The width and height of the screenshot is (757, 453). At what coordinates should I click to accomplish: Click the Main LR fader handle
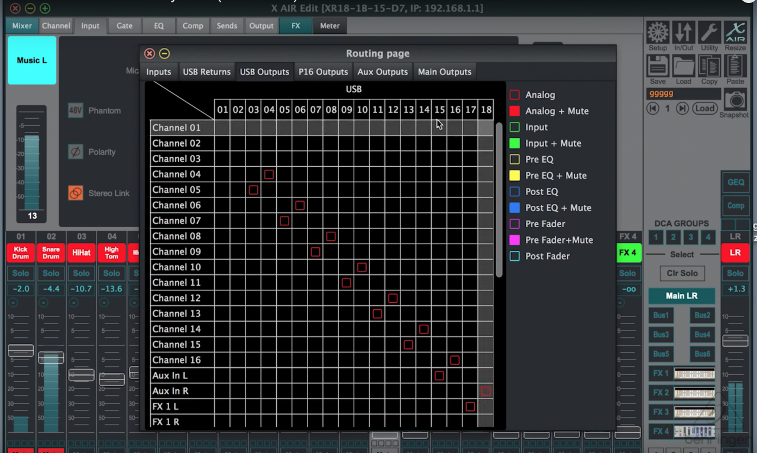[x=735, y=341]
